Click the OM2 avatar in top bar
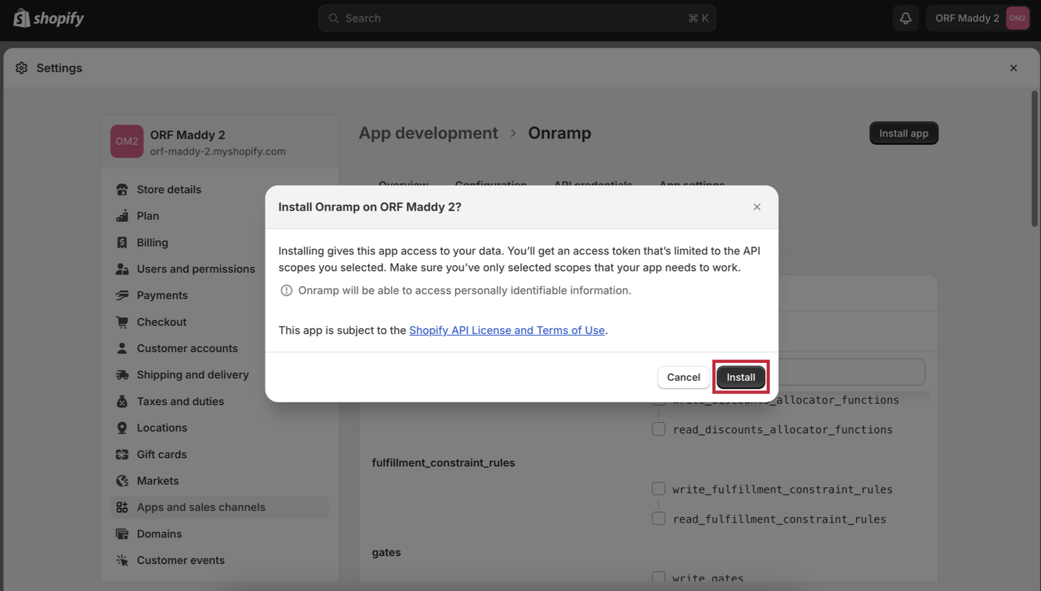The image size is (1041, 591). coord(1017,18)
